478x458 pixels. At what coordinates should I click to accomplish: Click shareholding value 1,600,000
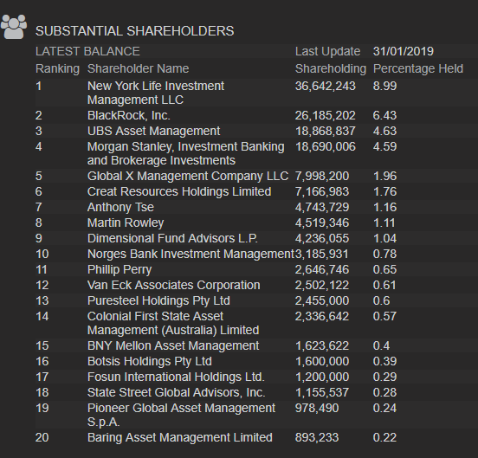coord(322,362)
